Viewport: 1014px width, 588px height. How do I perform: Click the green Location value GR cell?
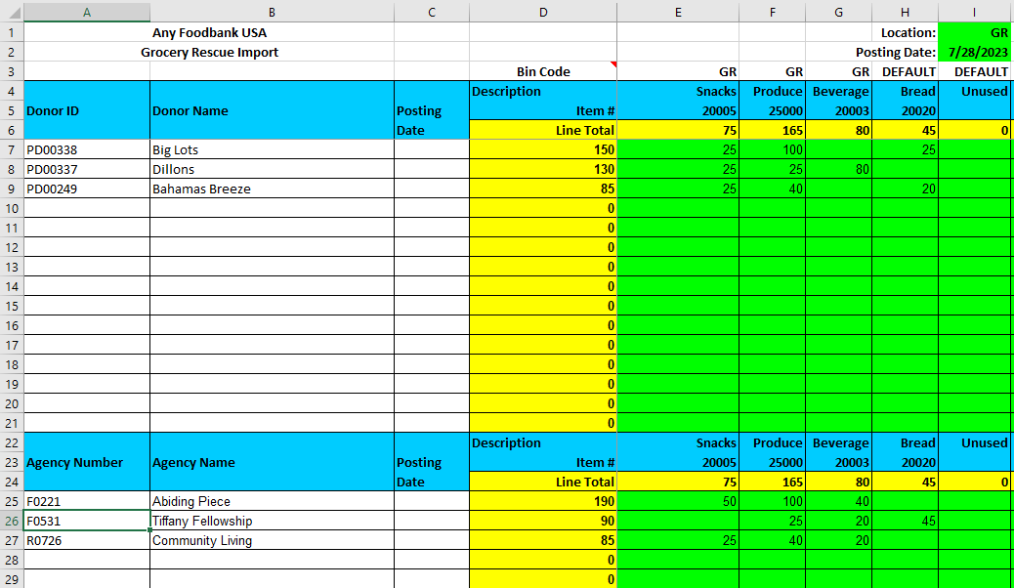(975, 32)
